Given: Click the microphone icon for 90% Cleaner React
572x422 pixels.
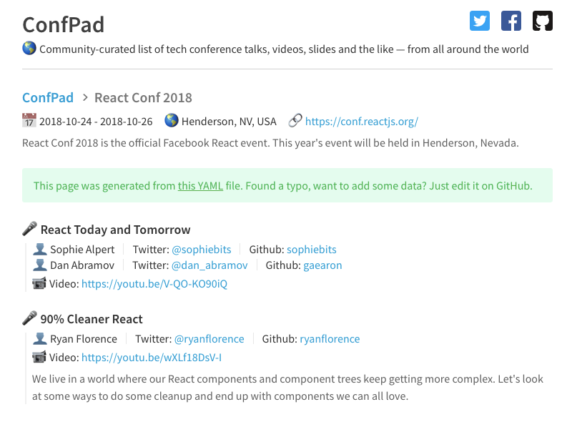Looking at the screenshot, I should (x=29, y=318).
